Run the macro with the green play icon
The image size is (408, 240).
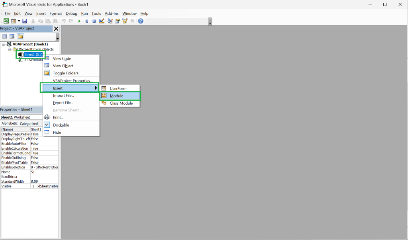tap(79, 21)
